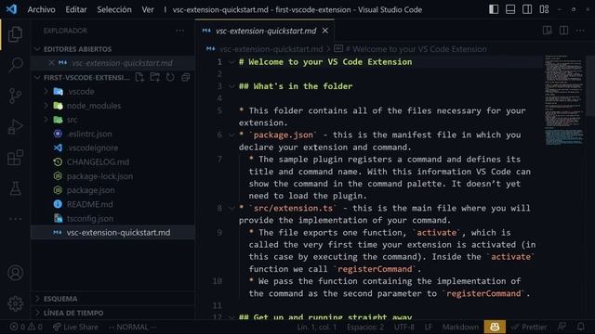The width and height of the screenshot is (595, 334).
Task: Open the Editar menu
Action: tap(76, 9)
